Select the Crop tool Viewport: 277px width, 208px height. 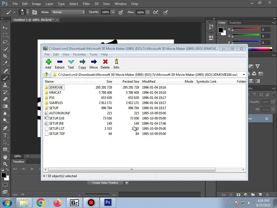5,56
